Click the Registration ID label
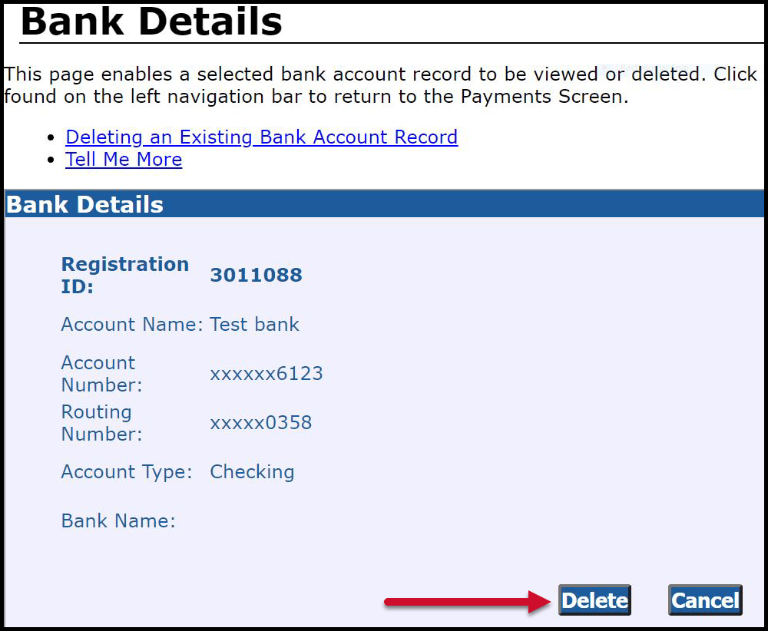This screenshot has height=631, width=768. click(124, 275)
